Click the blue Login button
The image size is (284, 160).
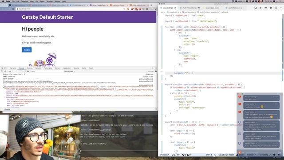click(x=27, y=50)
